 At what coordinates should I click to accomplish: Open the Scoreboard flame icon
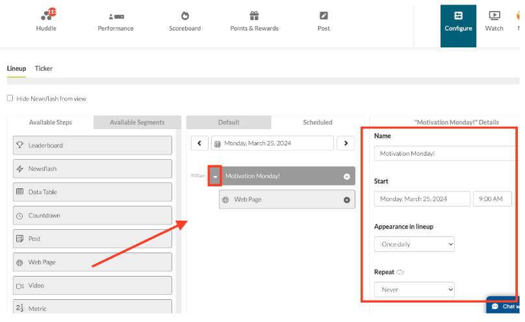(185, 16)
